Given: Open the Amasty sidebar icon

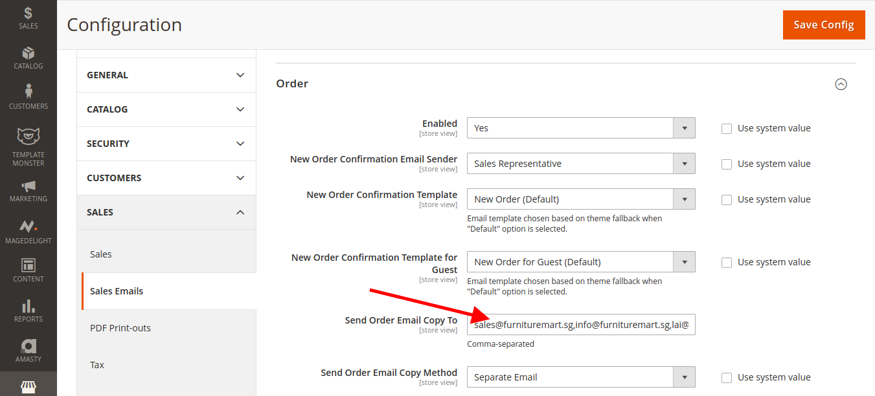Looking at the screenshot, I should [28, 350].
